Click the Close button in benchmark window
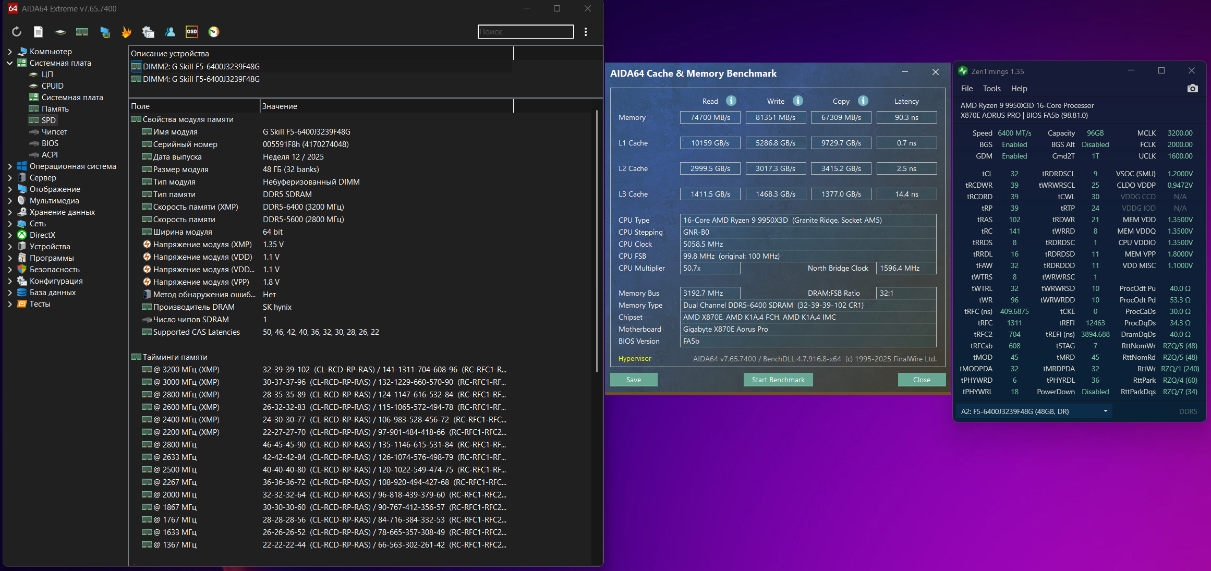The image size is (1211, 571). coord(922,380)
